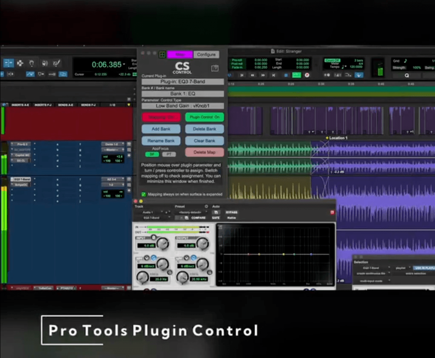Click the Delete Map button
The image size is (435, 358).
pos(204,152)
